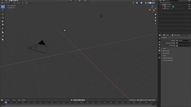
Task: Open the Global transform orientation dropdown
Action: tap(70, 1)
